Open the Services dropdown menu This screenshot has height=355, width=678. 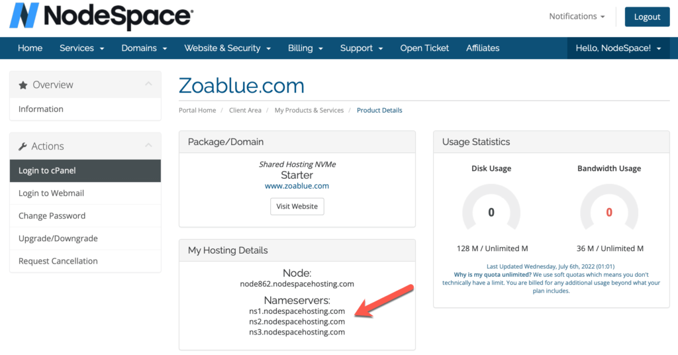(81, 48)
